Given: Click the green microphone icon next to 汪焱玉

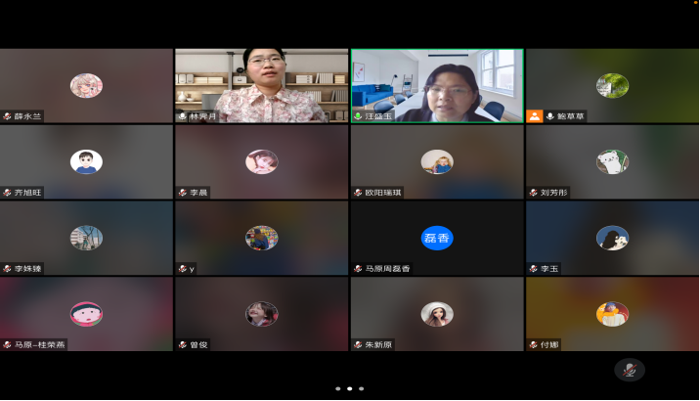Looking at the screenshot, I should (x=359, y=116).
